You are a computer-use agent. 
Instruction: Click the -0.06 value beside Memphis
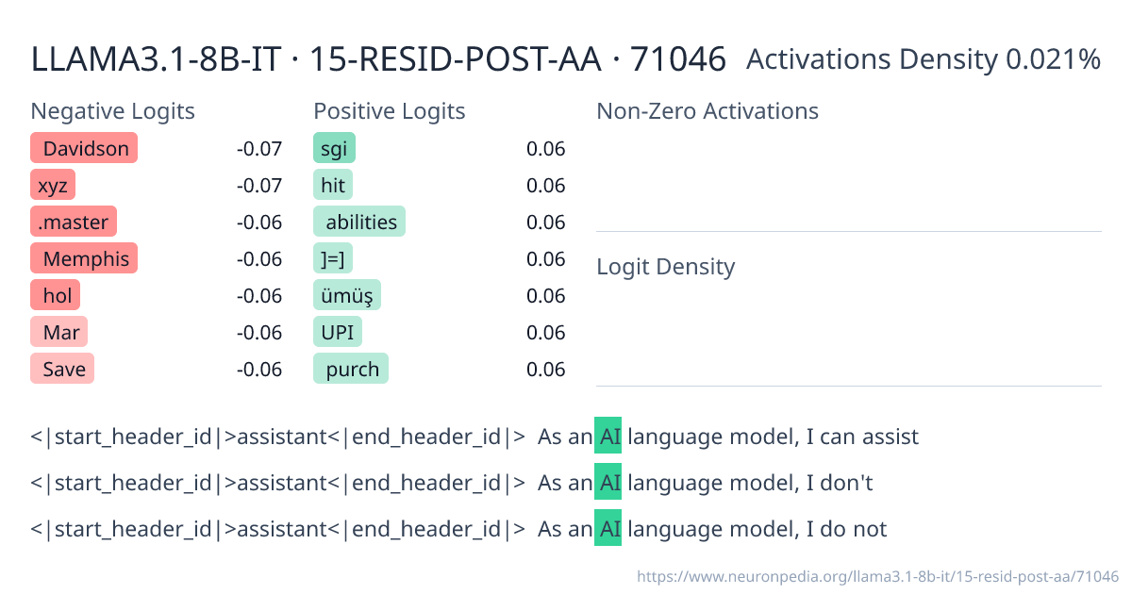259,258
